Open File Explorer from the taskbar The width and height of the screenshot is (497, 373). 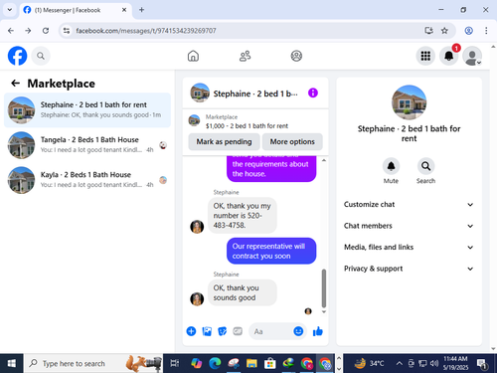click(251, 363)
